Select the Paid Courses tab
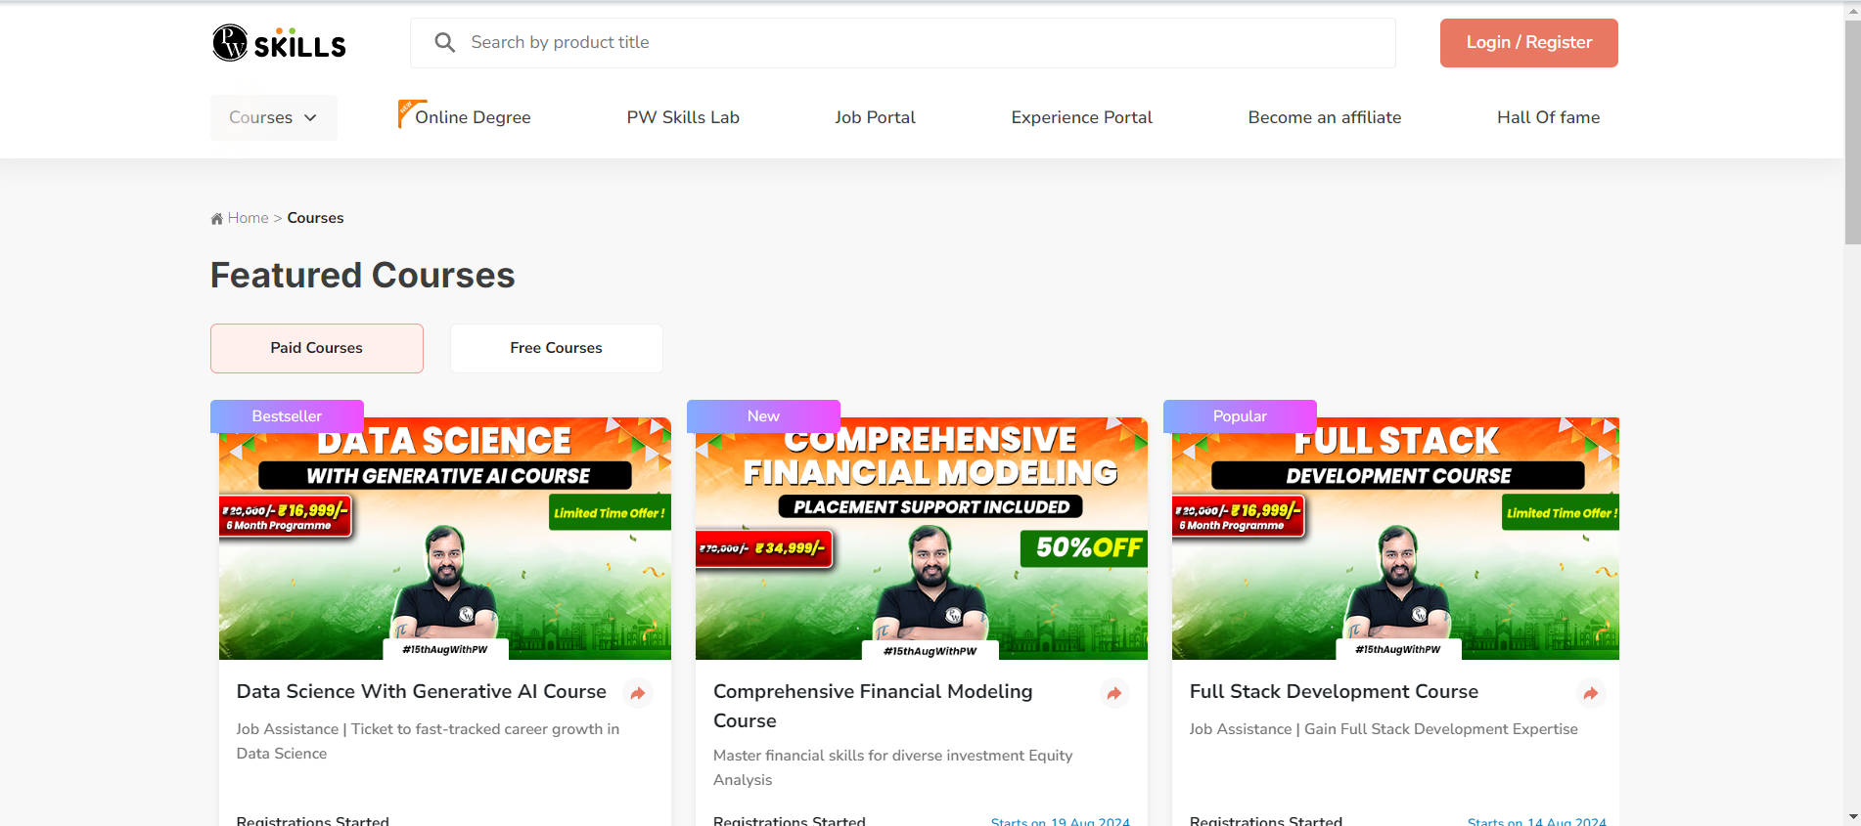The width and height of the screenshot is (1861, 826). [317, 348]
